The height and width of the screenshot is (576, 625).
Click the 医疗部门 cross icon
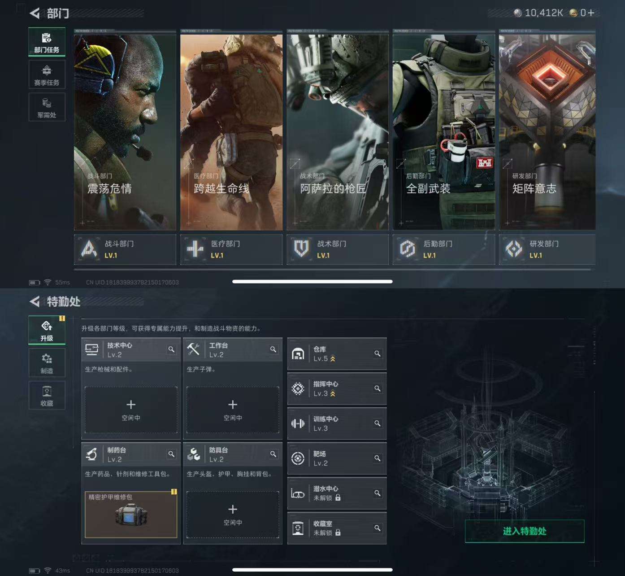point(195,249)
